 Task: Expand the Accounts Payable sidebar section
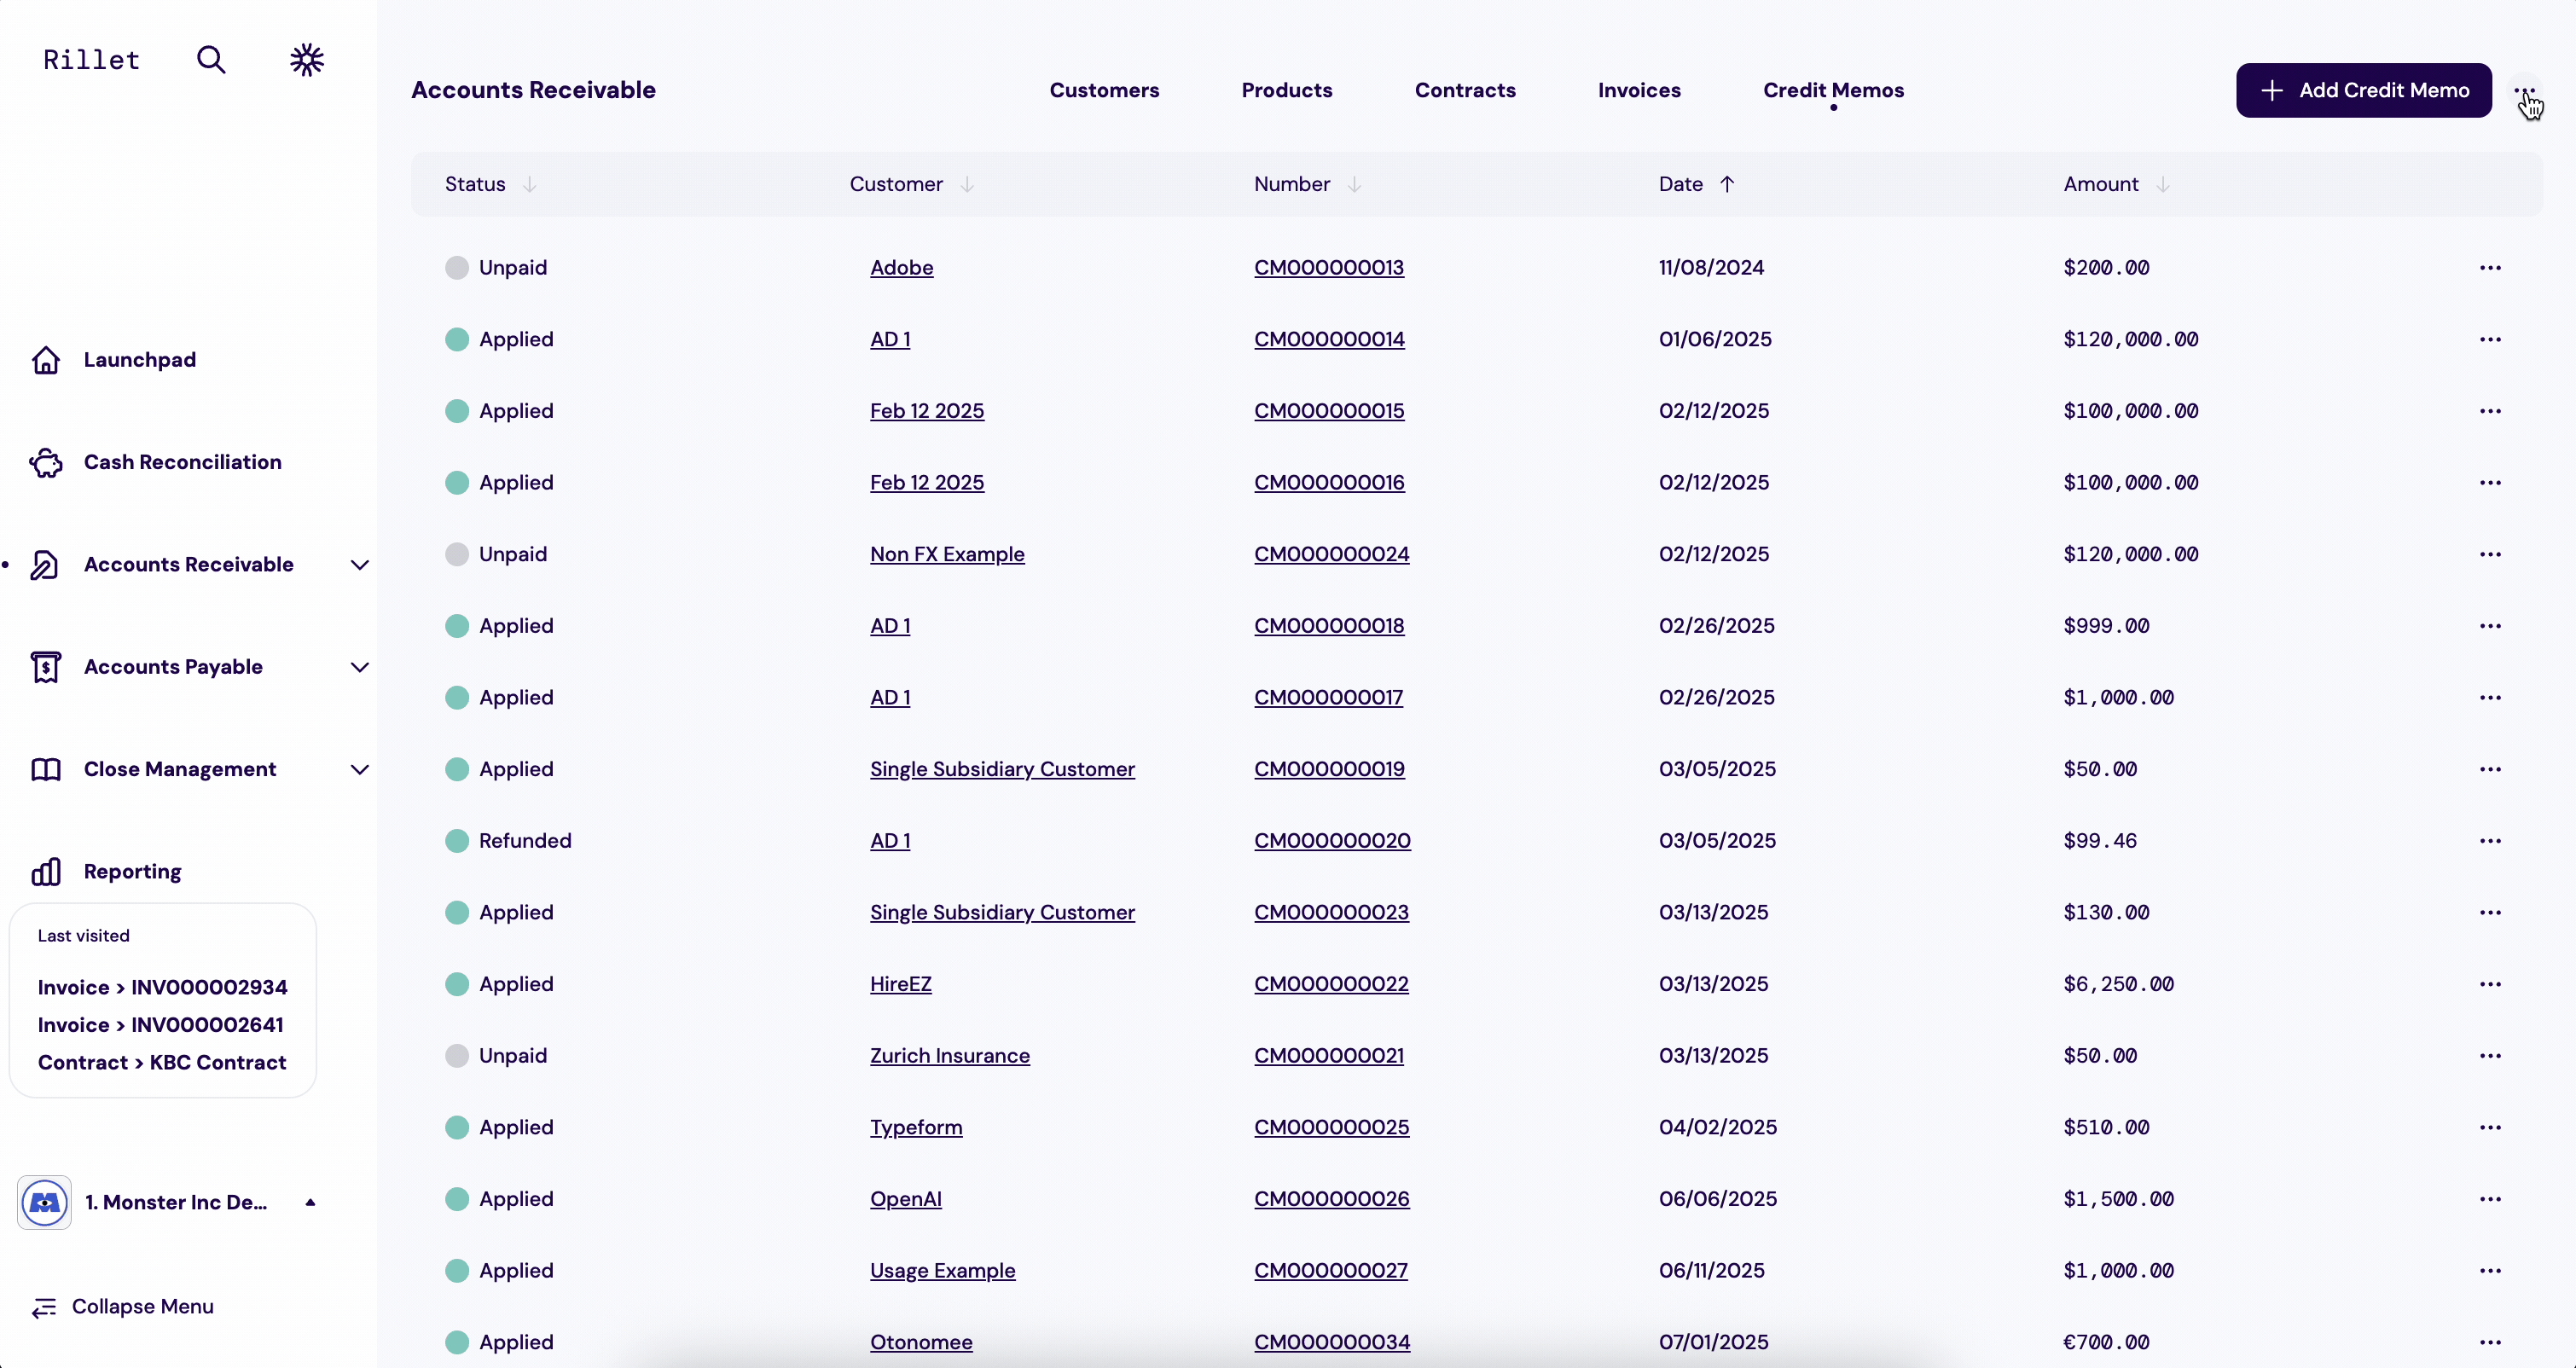click(x=360, y=667)
